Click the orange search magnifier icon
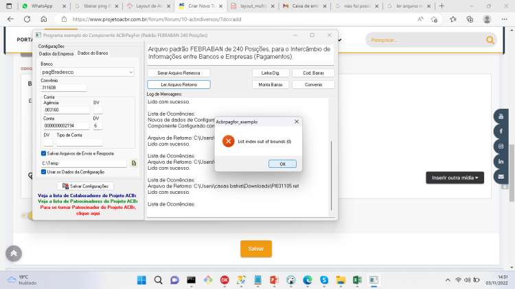 (490, 40)
